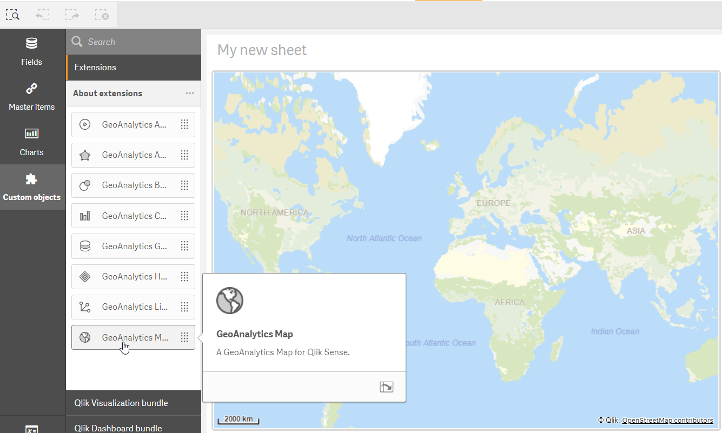The height and width of the screenshot is (433, 722).
Task: Open the Master items panel
Action: (x=32, y=97)
